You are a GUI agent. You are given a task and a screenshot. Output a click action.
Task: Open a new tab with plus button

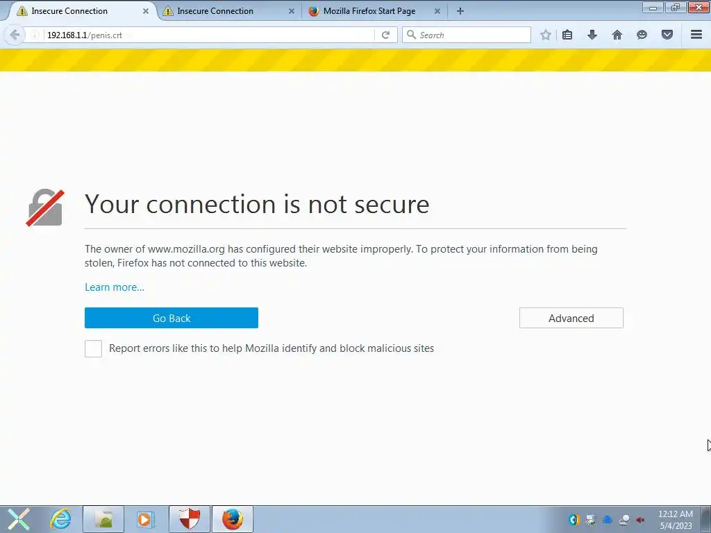[x=460, y=11]
